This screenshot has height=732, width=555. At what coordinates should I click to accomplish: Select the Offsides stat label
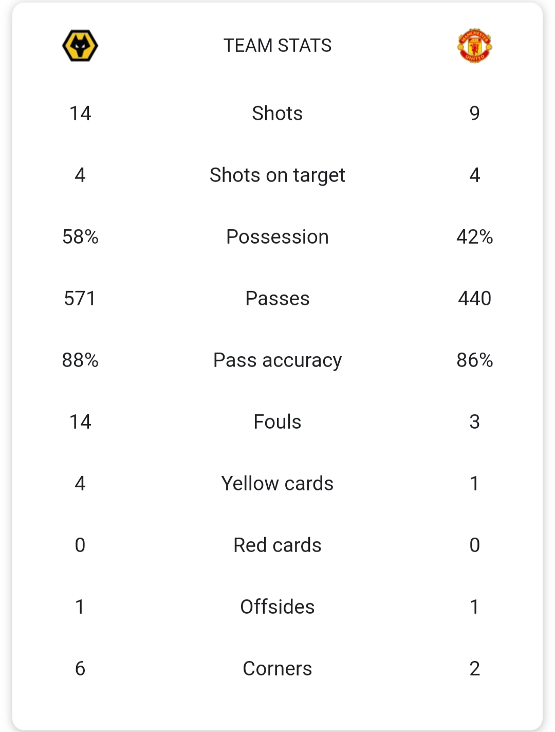277,607
